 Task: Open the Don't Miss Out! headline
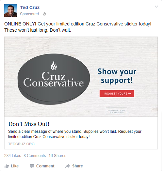coord(29,124)
